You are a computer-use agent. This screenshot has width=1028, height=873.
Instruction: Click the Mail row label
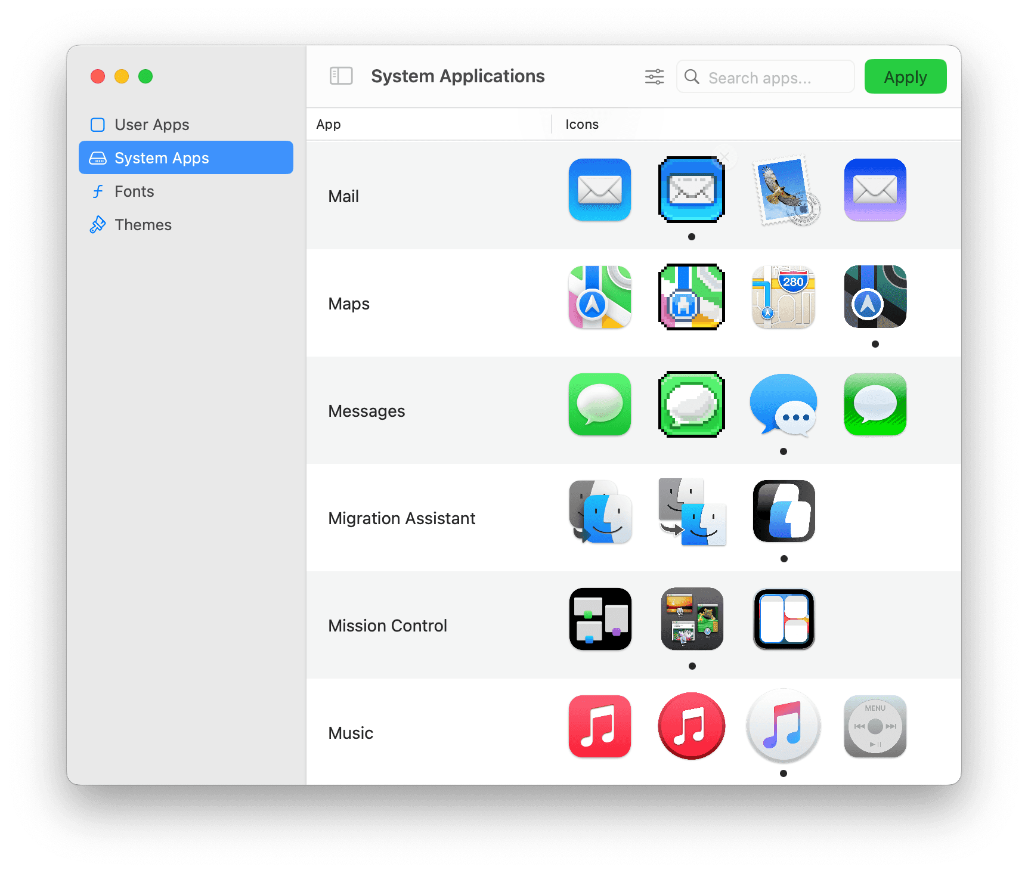click(343, 196)
